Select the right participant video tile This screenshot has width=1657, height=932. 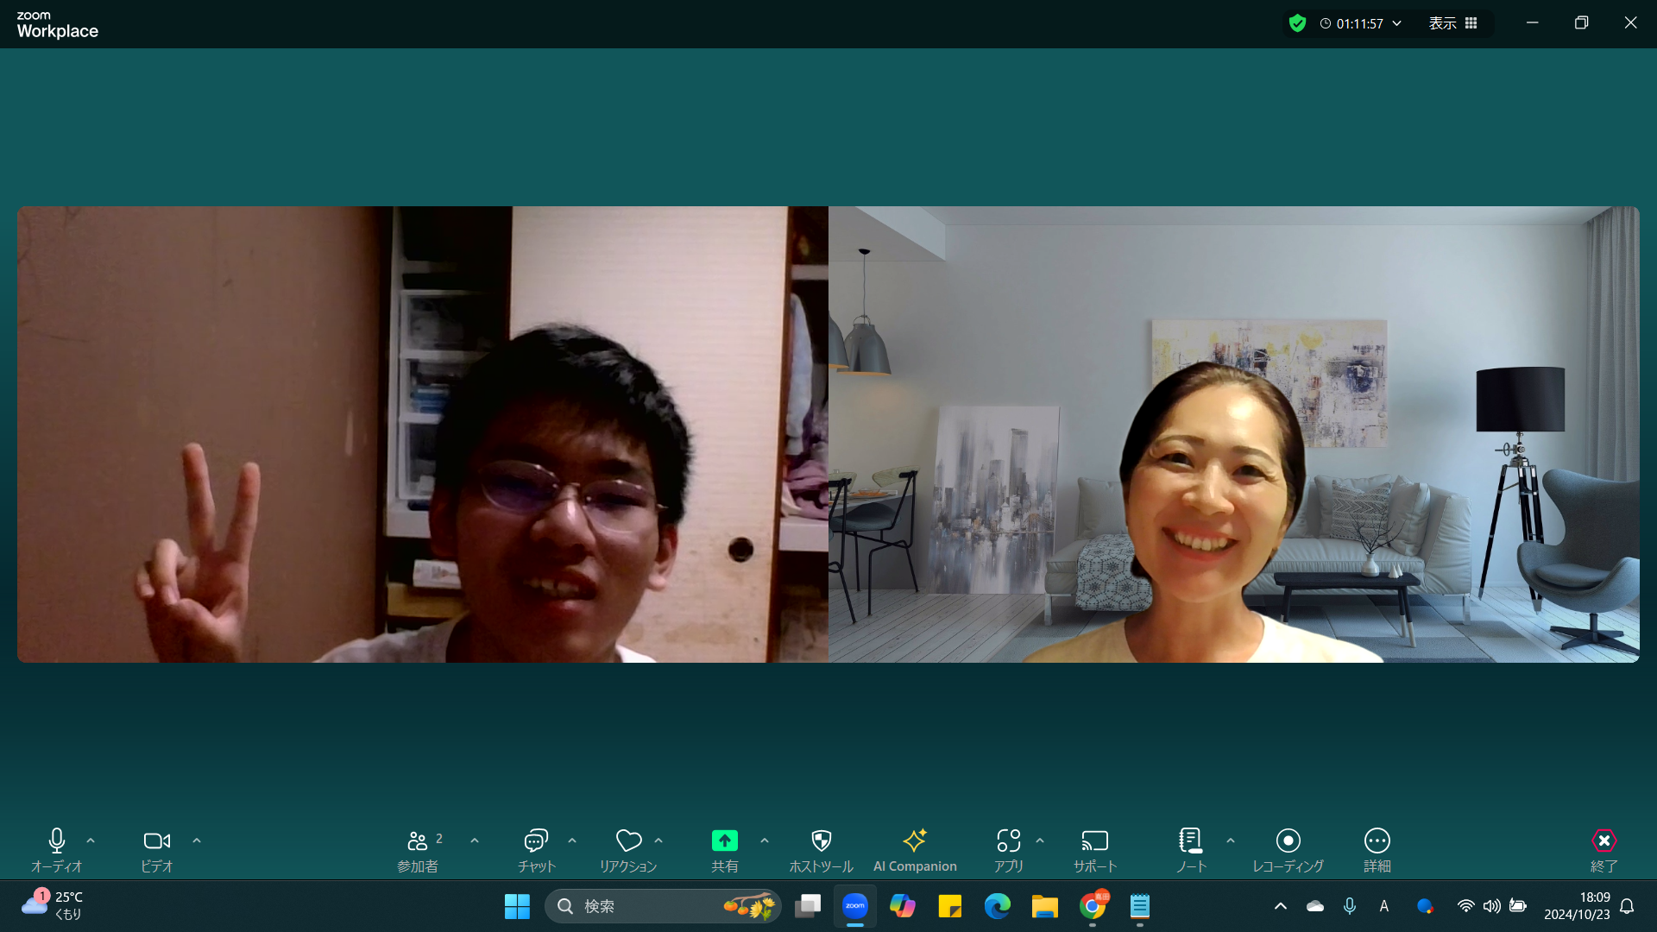click(1234, 434)
